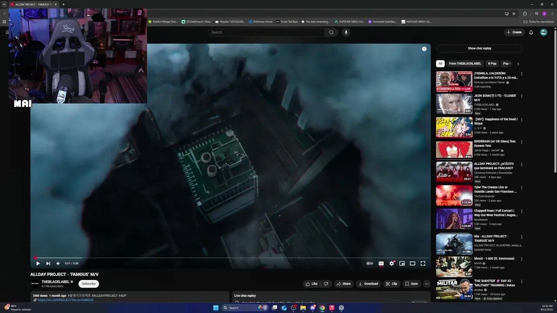557x313 pixels.
Task: Open the ALLDAYPROJECT.bio.to/FAMOUS link
Action: (x=65, y=300)
